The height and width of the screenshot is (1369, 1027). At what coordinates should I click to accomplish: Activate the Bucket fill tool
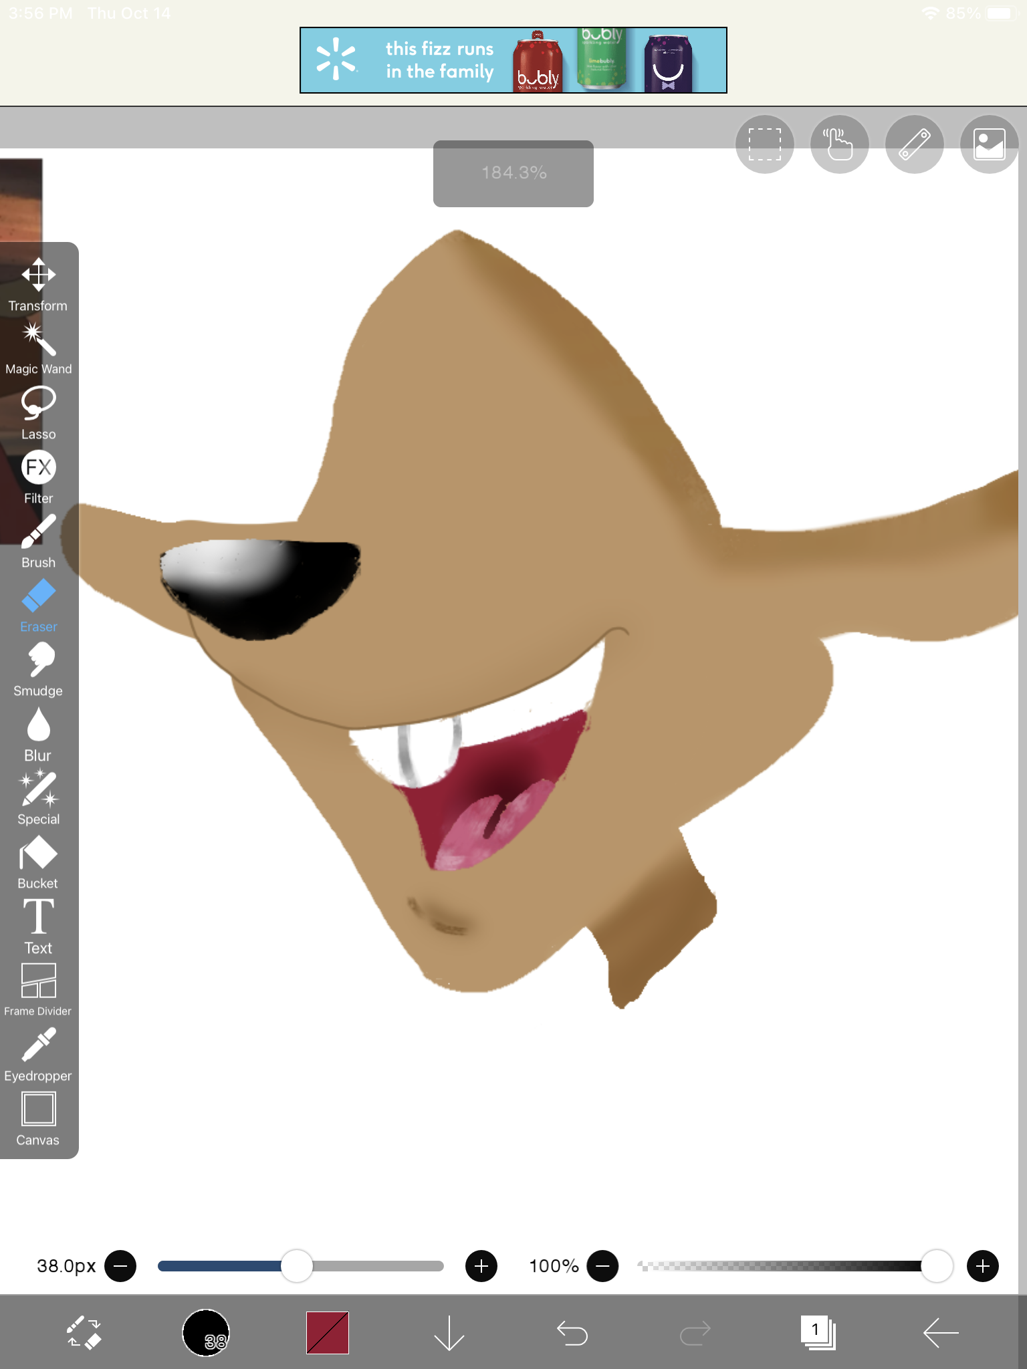[x=38, y=862]
